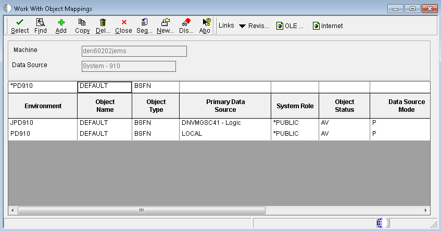Click the red X Close toolbar icon

pos(124,22)
